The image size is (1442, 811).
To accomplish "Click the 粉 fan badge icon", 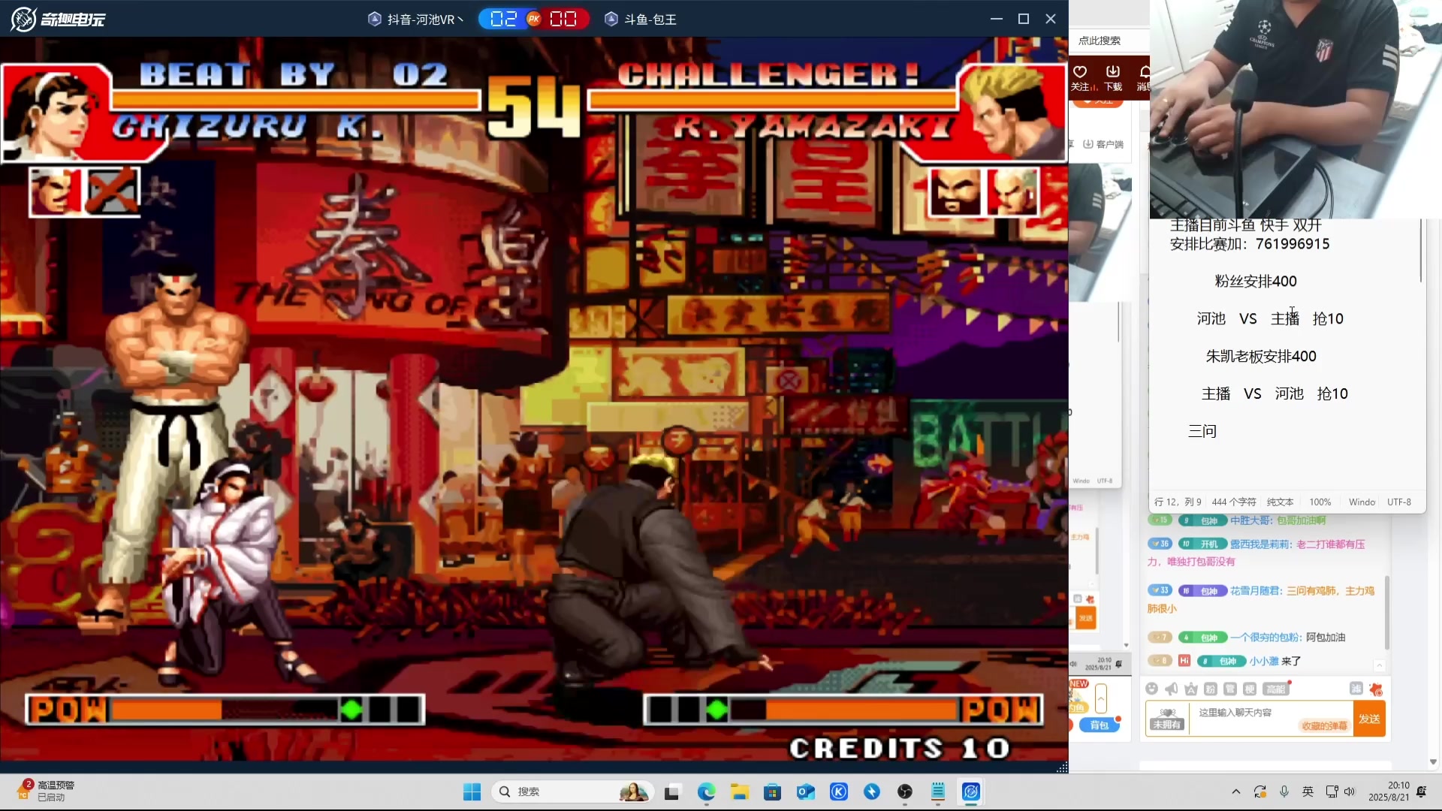I will pyautogui.click(x=1210, y=689).
